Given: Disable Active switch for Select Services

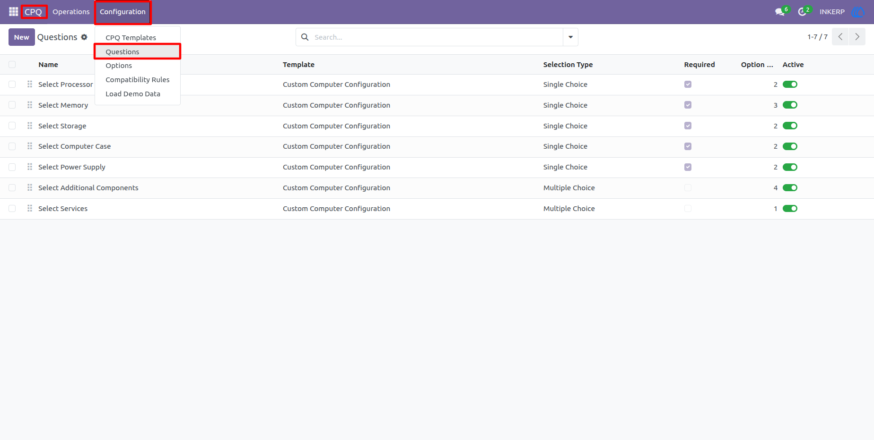Looking at the screenshot, I should pos(790,209).
